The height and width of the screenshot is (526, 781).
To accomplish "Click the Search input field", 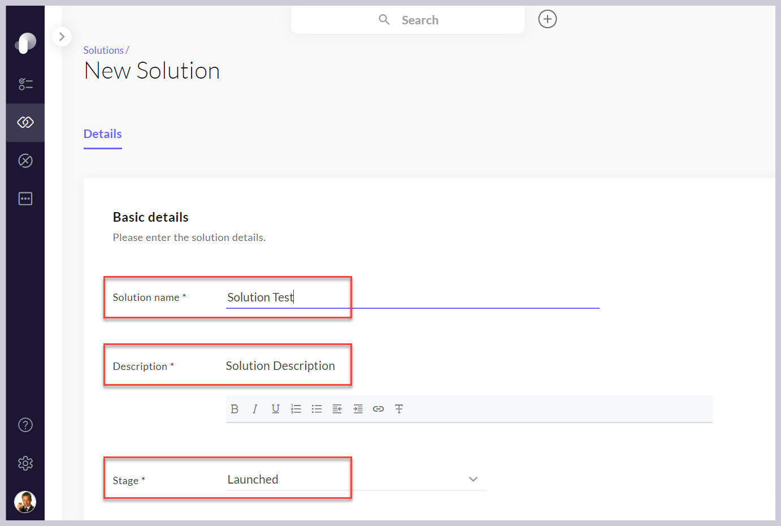I will tap(407, 20).
